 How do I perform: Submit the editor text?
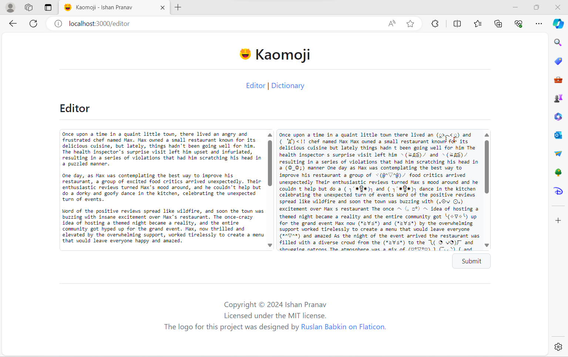[471, 261]
